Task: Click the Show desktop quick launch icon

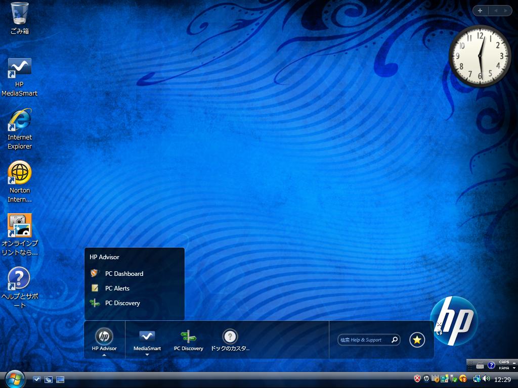Action: click(x=60, y=379)
